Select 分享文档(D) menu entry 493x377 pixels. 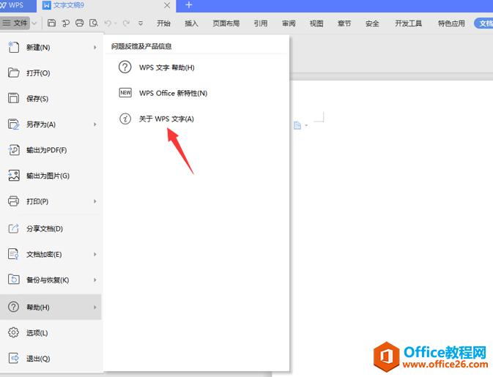[x=51, y=228]
